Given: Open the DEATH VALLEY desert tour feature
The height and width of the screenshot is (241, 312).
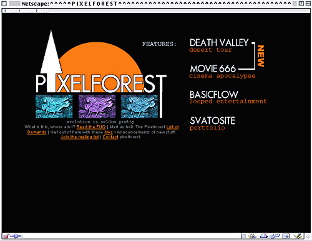Looking at the screenshot, I should click(x=219, y=45).
